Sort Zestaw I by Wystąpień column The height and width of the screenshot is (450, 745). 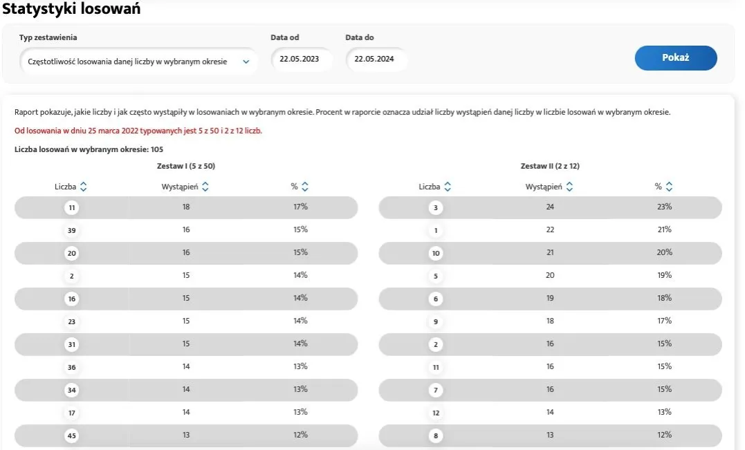click(x=205, y=187)
